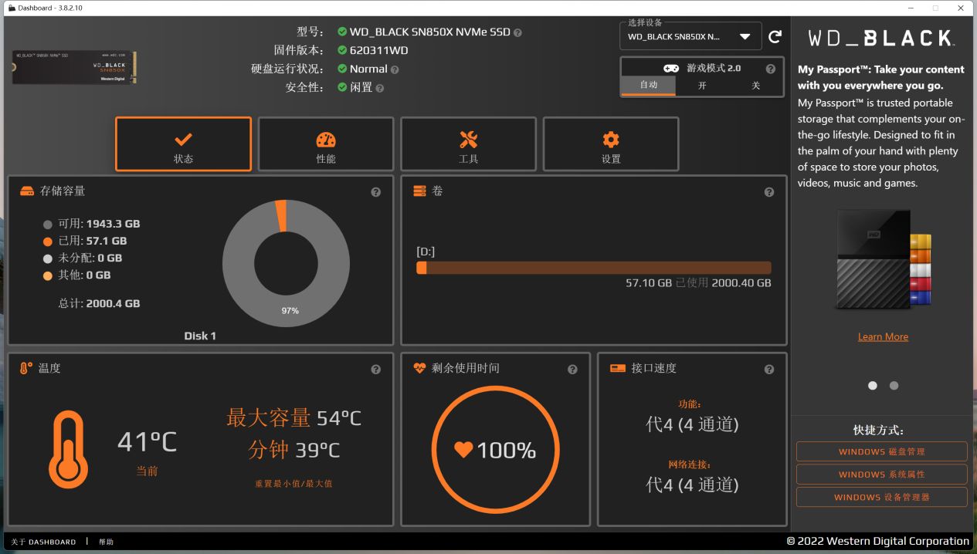Viewport: 977px width, 554px height.
Task: Open help for 剩余使用时间 panel
Action: click(x=572, y=370)
